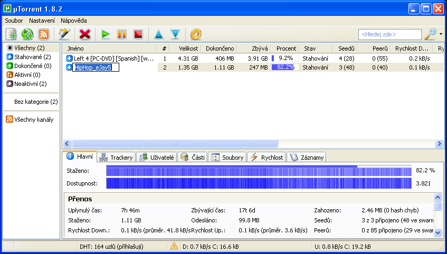
Task: Click DHT: 164 uzlů status text
Action: pos(111,246)
